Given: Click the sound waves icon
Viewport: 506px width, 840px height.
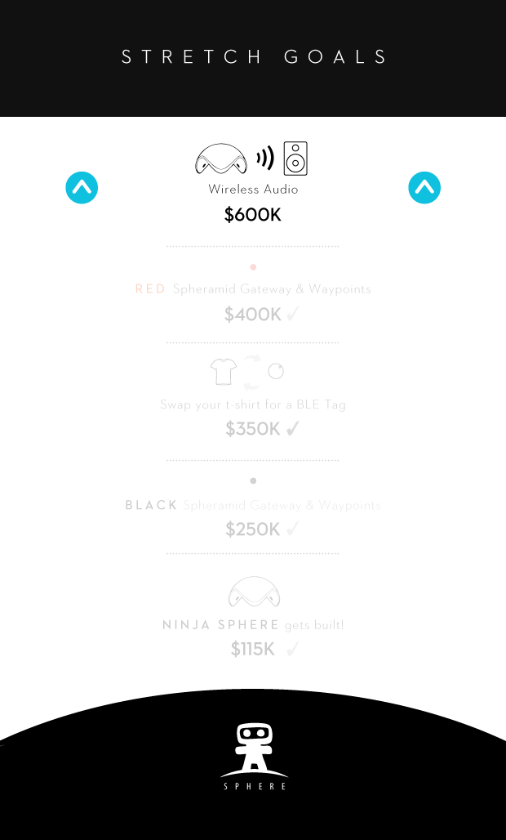Looking at the screenshot, I should 264,158.
